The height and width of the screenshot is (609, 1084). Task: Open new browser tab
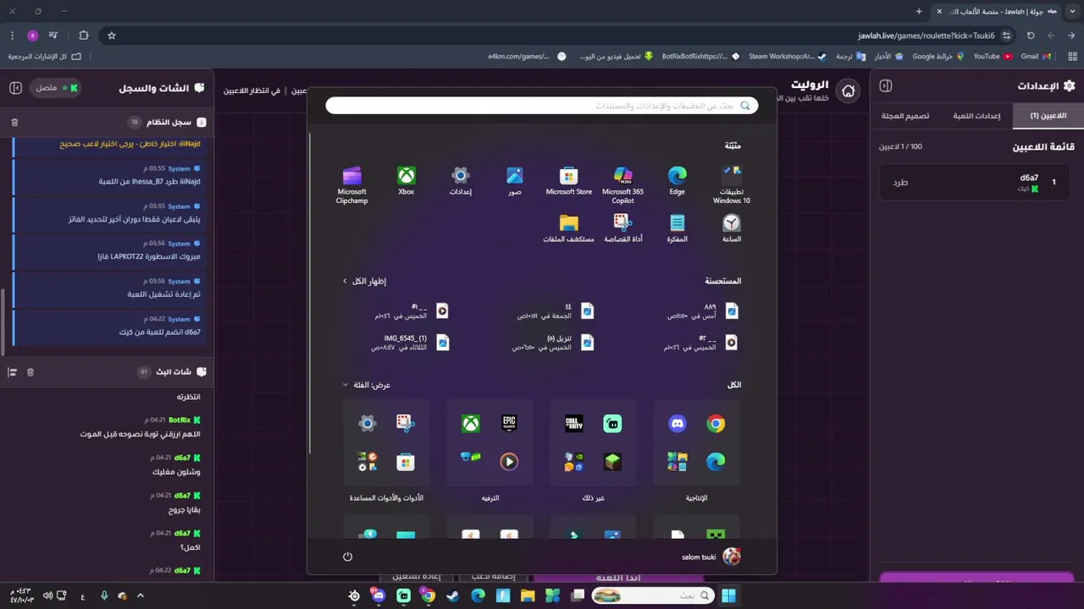tap(919, 12)
